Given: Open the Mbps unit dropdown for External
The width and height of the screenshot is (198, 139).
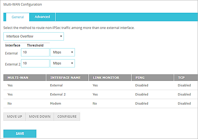Looking at the screenshot, I should 63,52.
